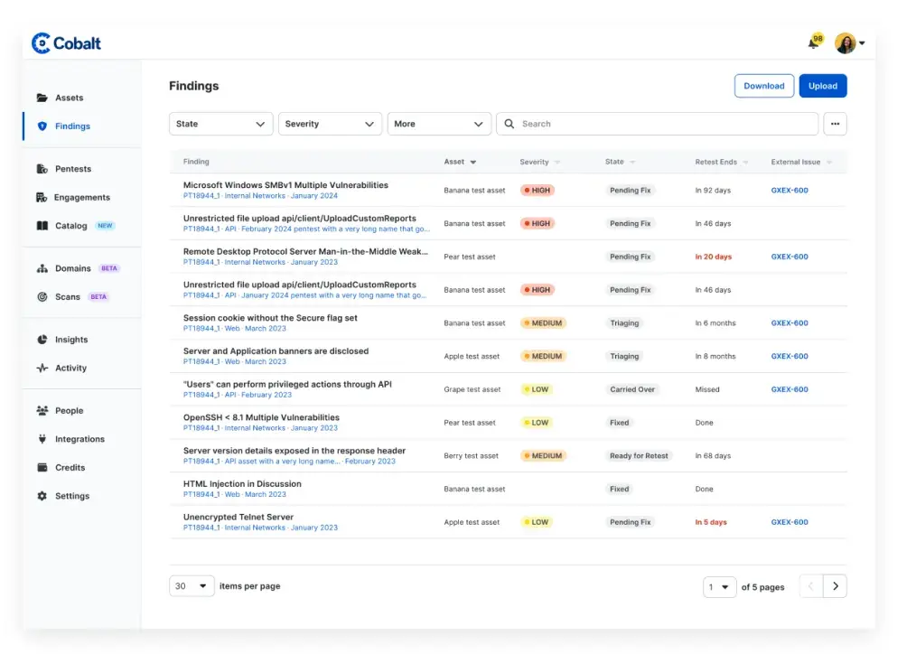Expand the Severity filter
Image resolution: width=916 pixels, height=654 pixels.
pyautogui.click(x=330, y=124)
